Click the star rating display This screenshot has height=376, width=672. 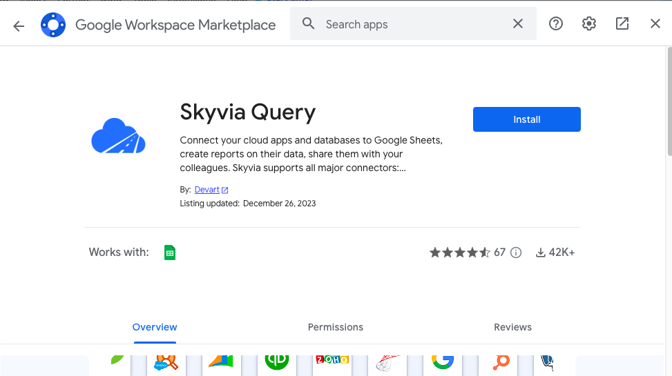point(460,253)
